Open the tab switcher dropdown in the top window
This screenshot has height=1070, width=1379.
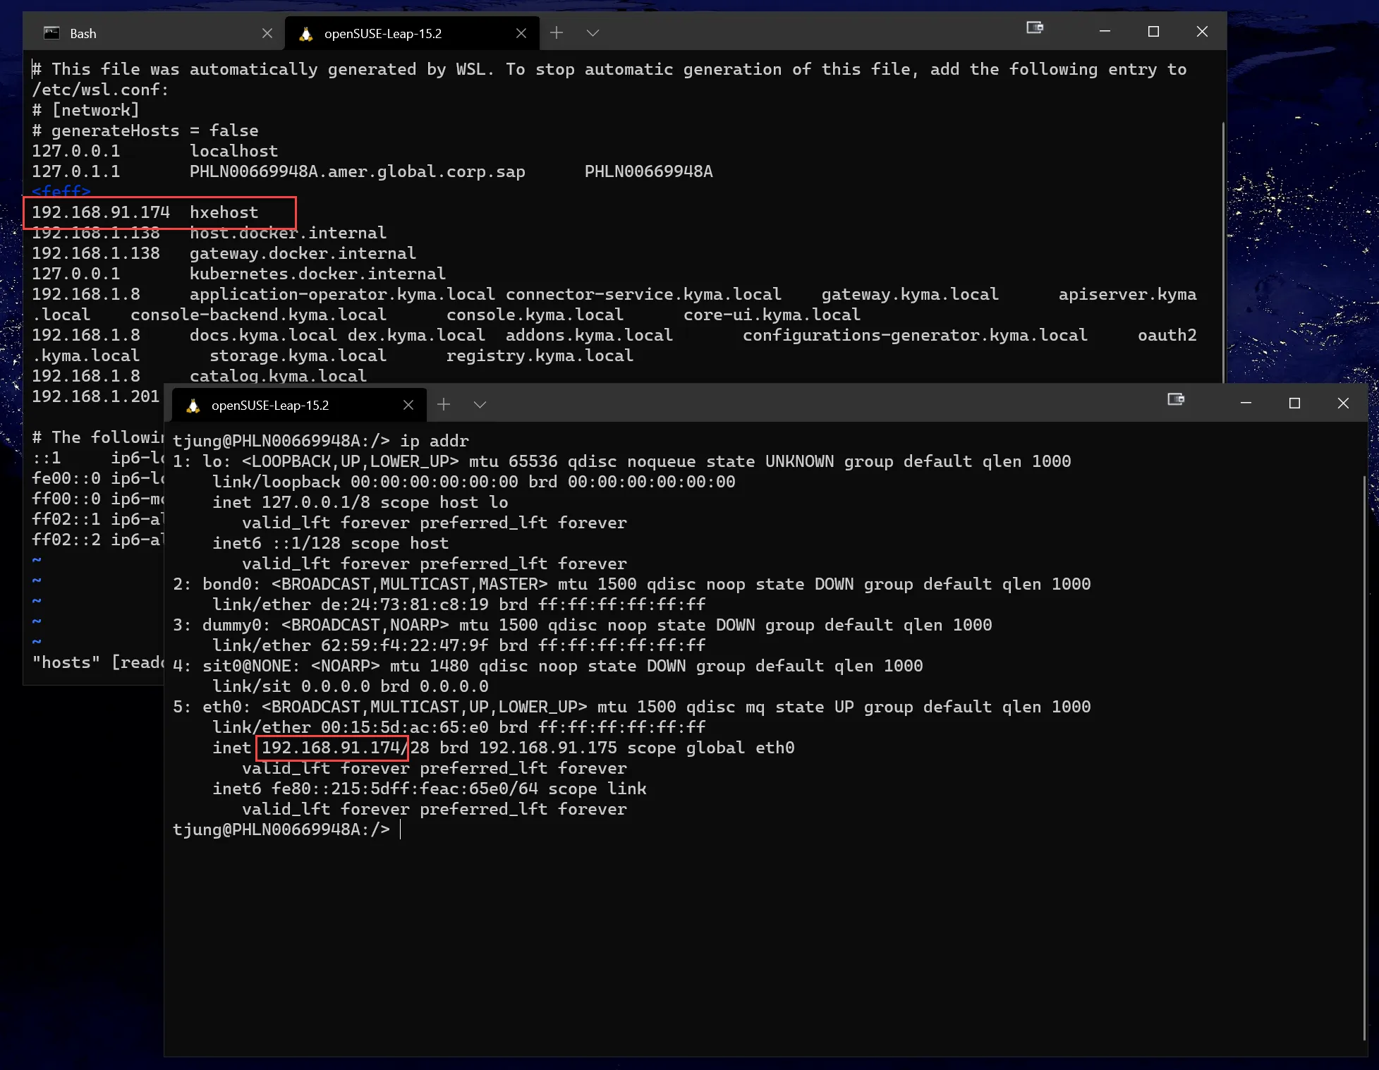(593, 32)
